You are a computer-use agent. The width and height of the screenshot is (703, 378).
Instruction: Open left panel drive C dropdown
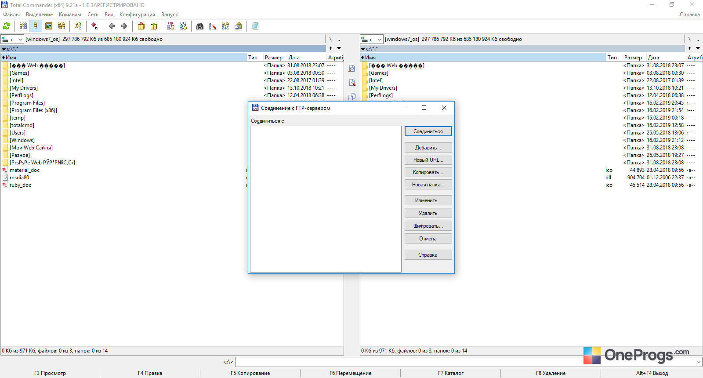click(x=12, y=39)
